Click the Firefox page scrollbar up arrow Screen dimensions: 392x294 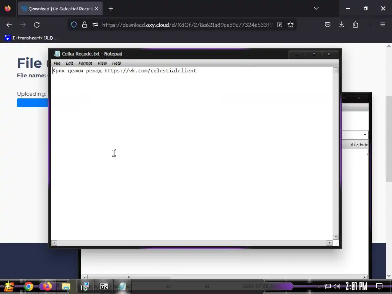tap(389, 46)
